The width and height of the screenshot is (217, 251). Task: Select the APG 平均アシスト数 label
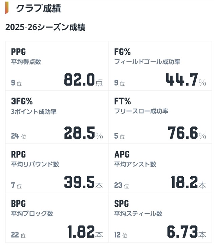(x=135, y=159)
